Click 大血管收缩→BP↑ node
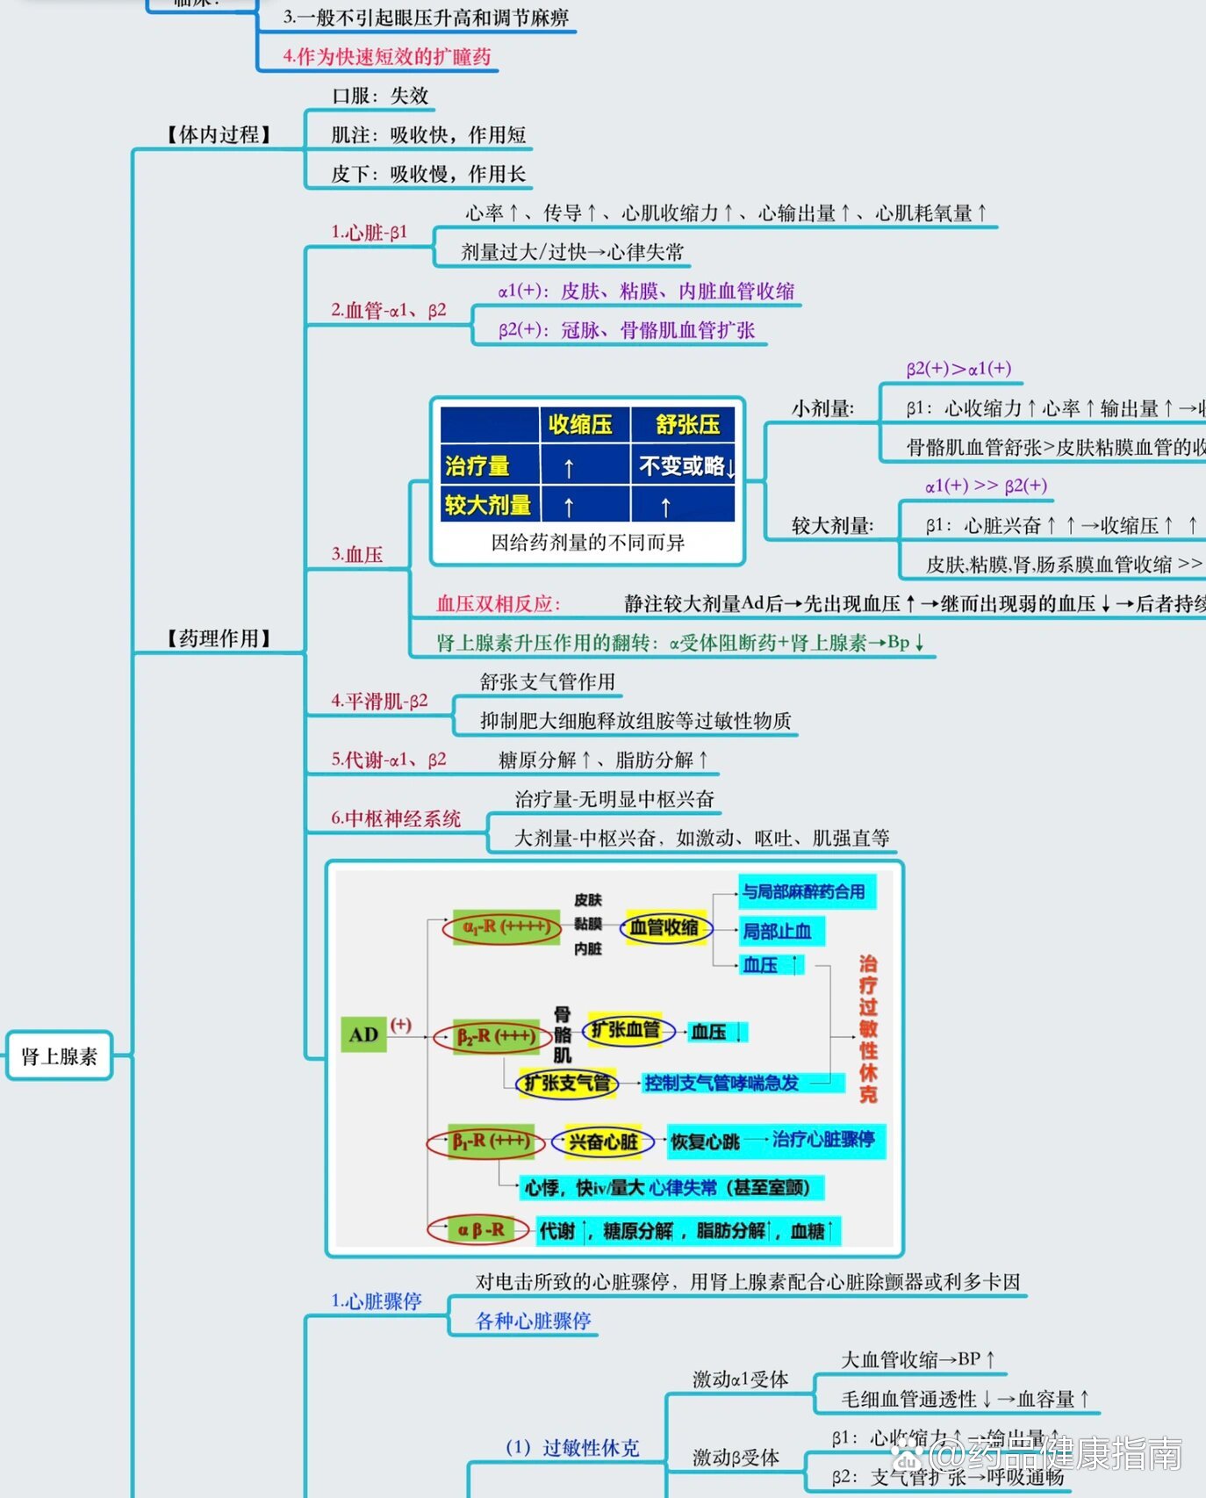Viewport: 1206px width, 1498px height. 918,1359
